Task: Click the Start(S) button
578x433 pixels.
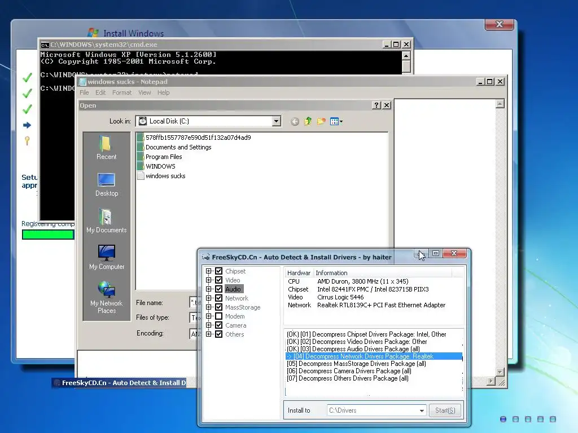Action: 445,410
